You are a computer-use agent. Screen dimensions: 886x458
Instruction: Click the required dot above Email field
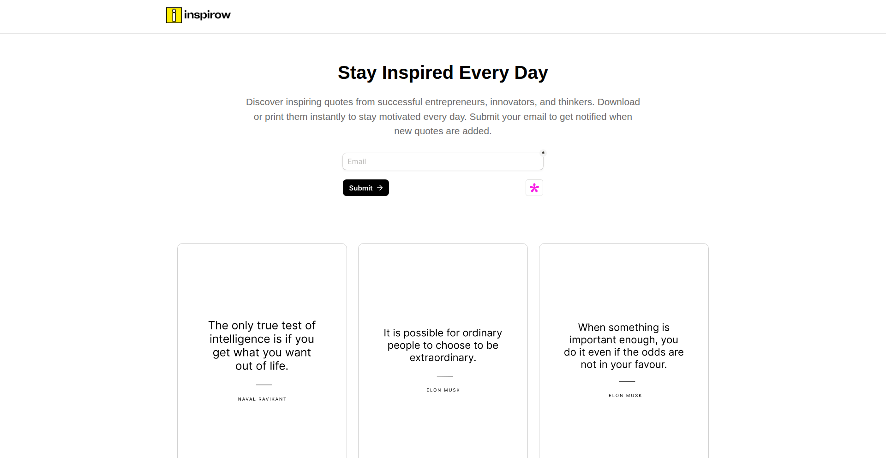tap(543, 153)
